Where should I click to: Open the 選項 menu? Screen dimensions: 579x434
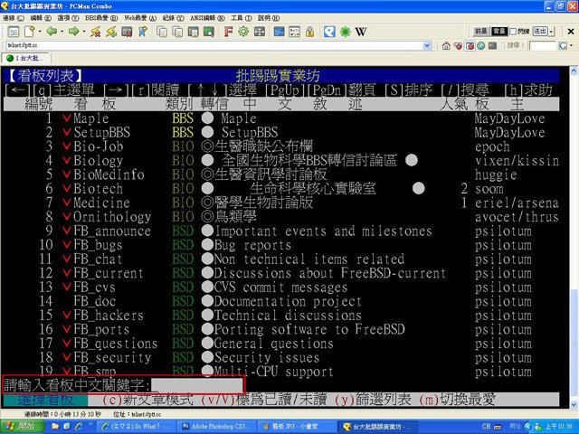(68, 18)
